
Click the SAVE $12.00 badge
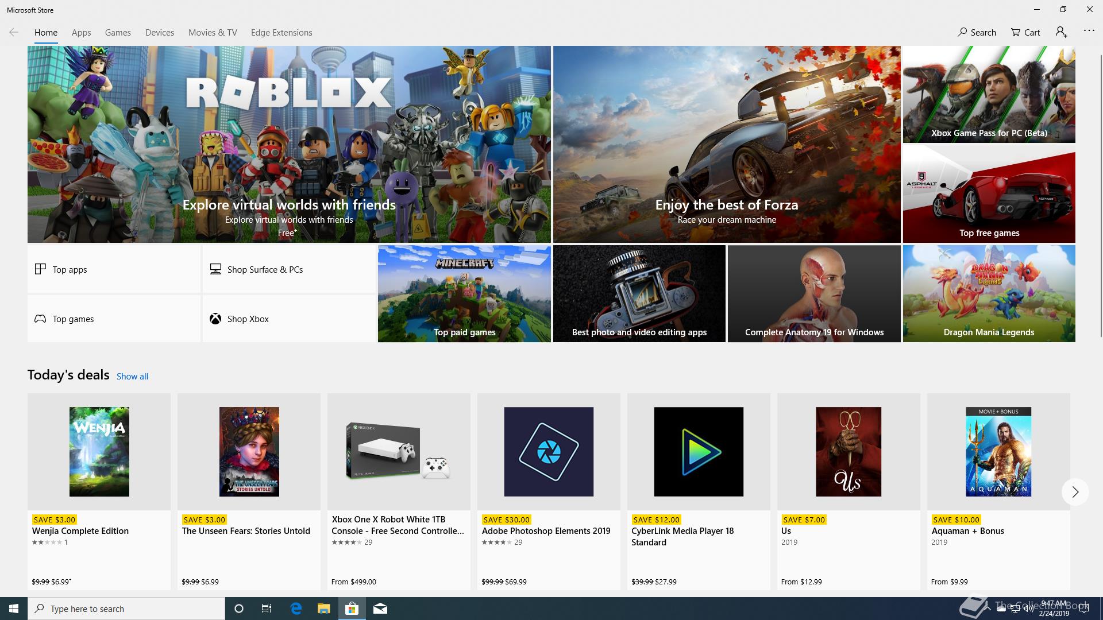tap(656, 520)
